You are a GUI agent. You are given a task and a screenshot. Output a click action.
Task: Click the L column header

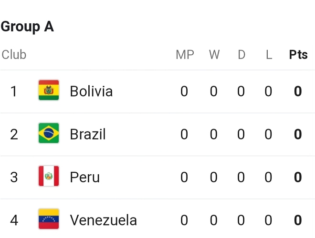pos(269,54)
